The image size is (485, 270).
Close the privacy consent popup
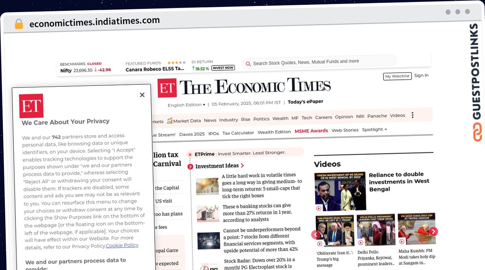[x=142, y=95]
